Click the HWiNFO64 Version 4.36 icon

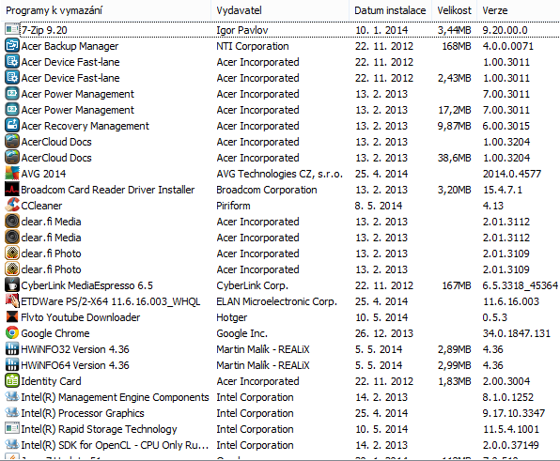pyautogui.click(x=12, y=364)
